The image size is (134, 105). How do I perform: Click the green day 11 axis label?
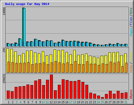47,102
